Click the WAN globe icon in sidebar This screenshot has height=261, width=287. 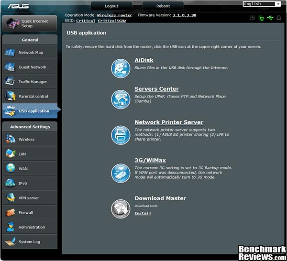point(11,168)
